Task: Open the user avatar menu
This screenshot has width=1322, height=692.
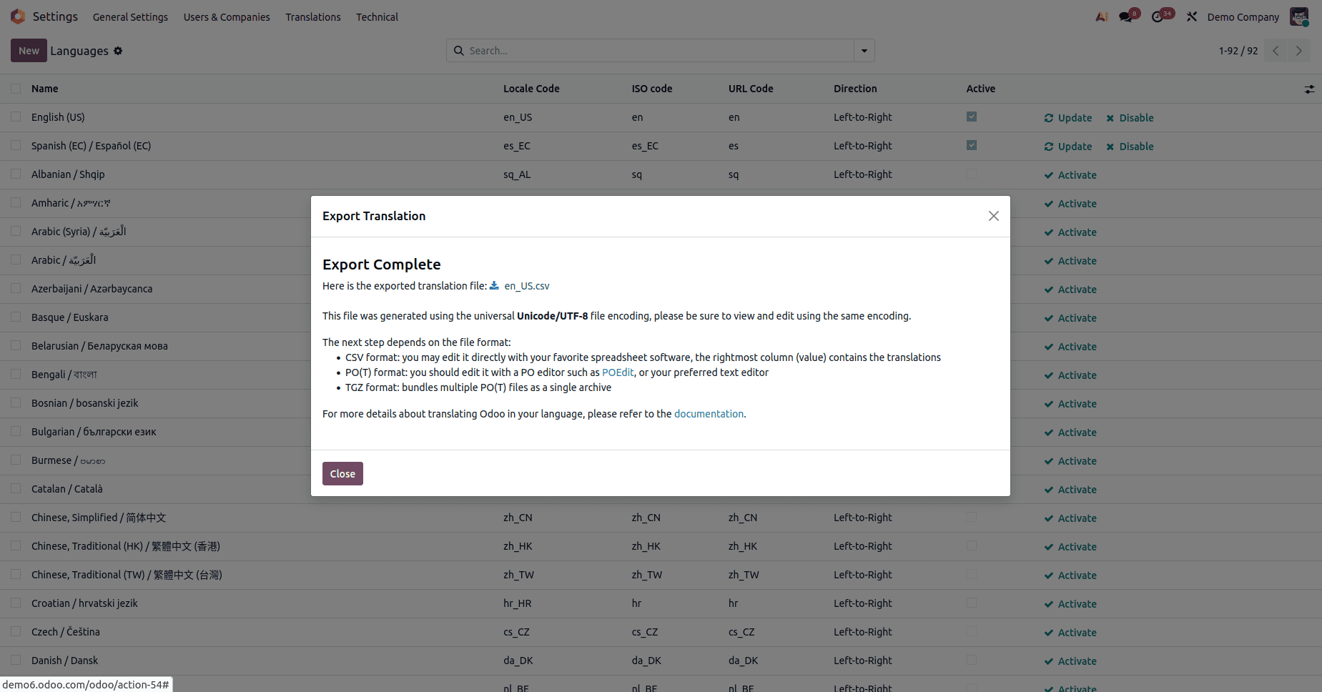Action: click(x=1299, y=16)
